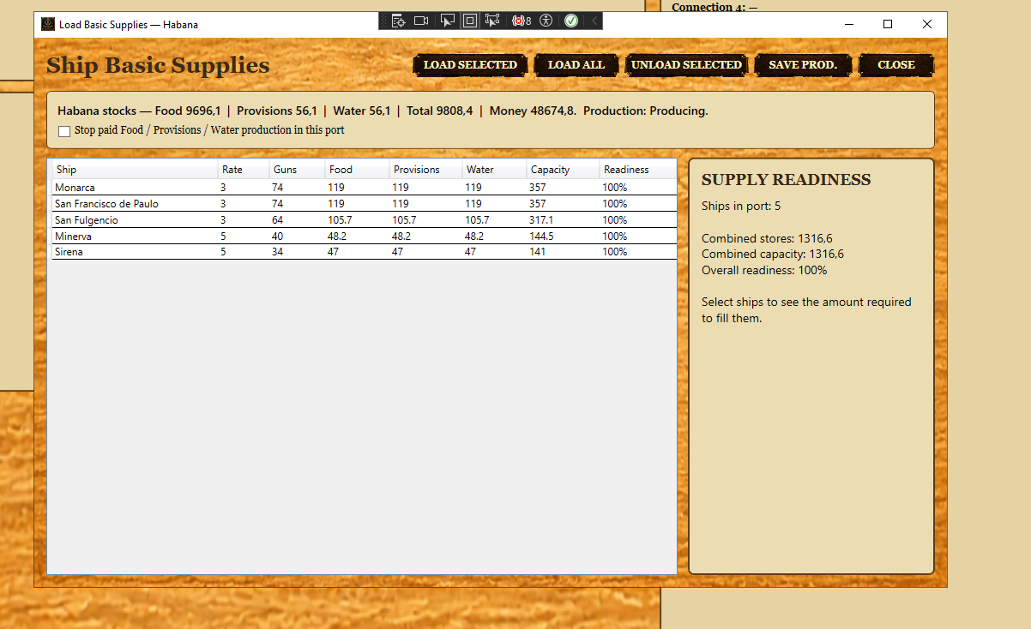Maximize the Load Basic Supplies window
This screenshot has height=629, width=1031.
[888, 24]
